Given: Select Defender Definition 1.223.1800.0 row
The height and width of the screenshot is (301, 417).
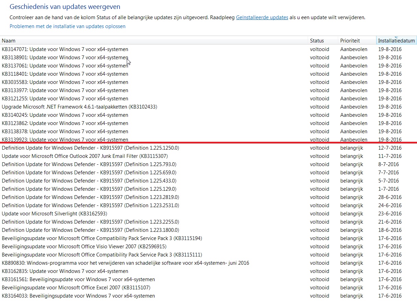Looking at the screenshot, I should pos(208,230).
